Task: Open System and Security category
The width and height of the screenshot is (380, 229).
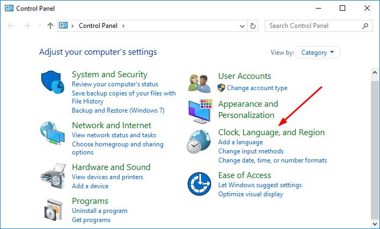Action: [109, 75]
